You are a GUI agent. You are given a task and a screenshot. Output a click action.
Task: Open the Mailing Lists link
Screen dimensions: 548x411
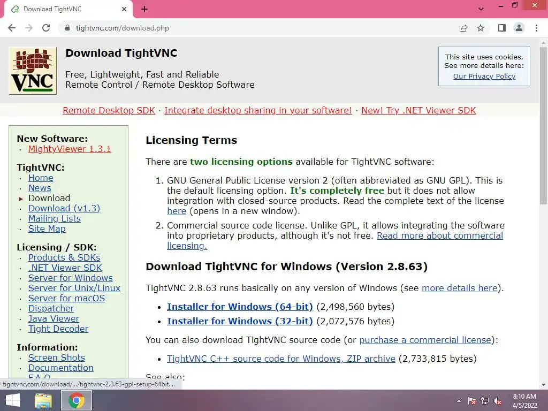coord(54,218)
